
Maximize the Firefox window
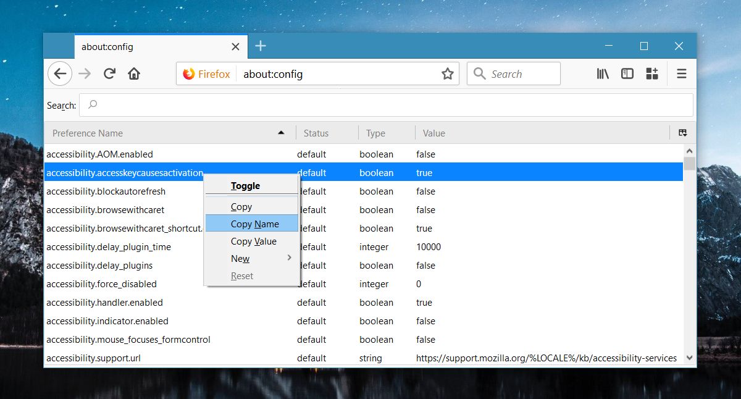click(644, 46)
